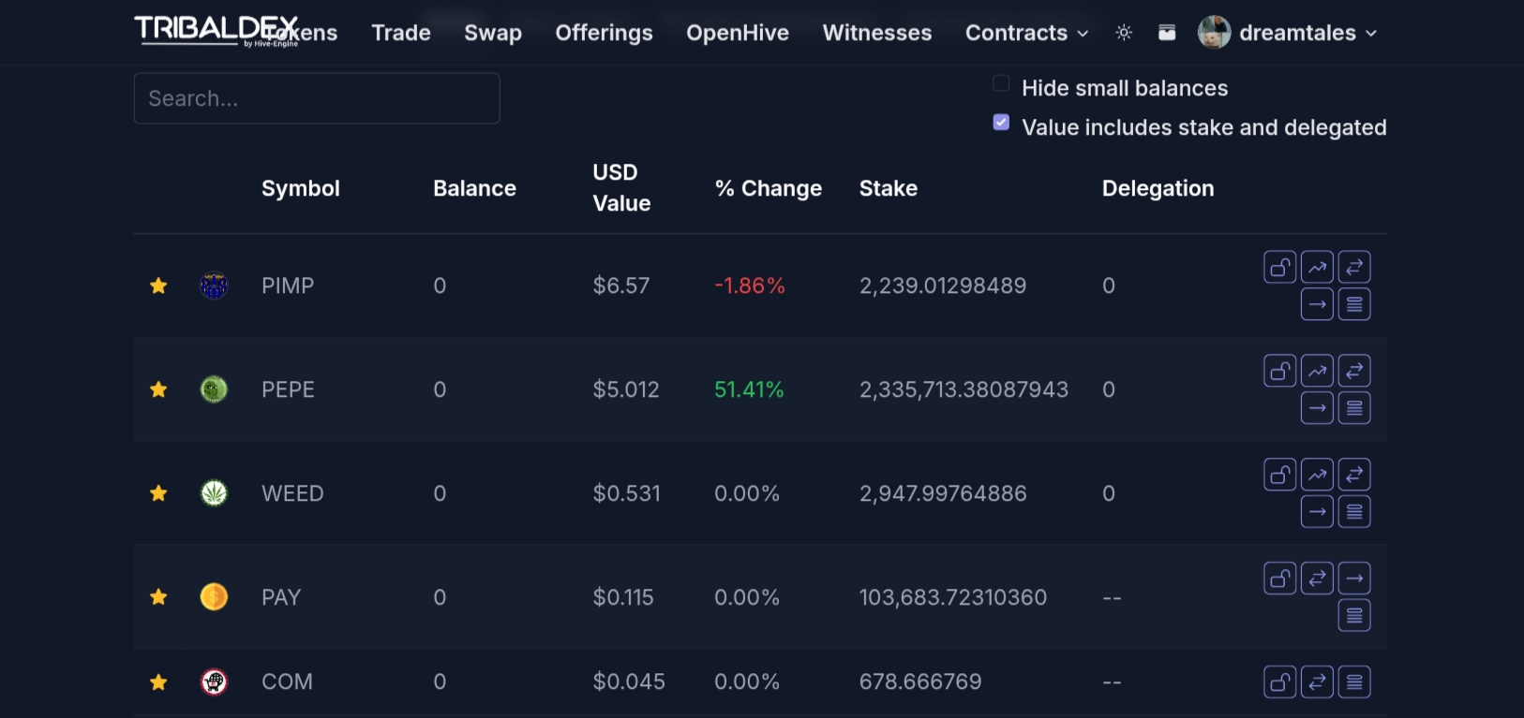The image size is (1524, 718).
Task: Click the TribalDex logo
Action: (217, 30)
